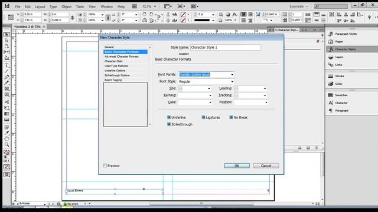378x212 pixels.
Task: Select the Free Transform tool
Action: tap(6, 108)
